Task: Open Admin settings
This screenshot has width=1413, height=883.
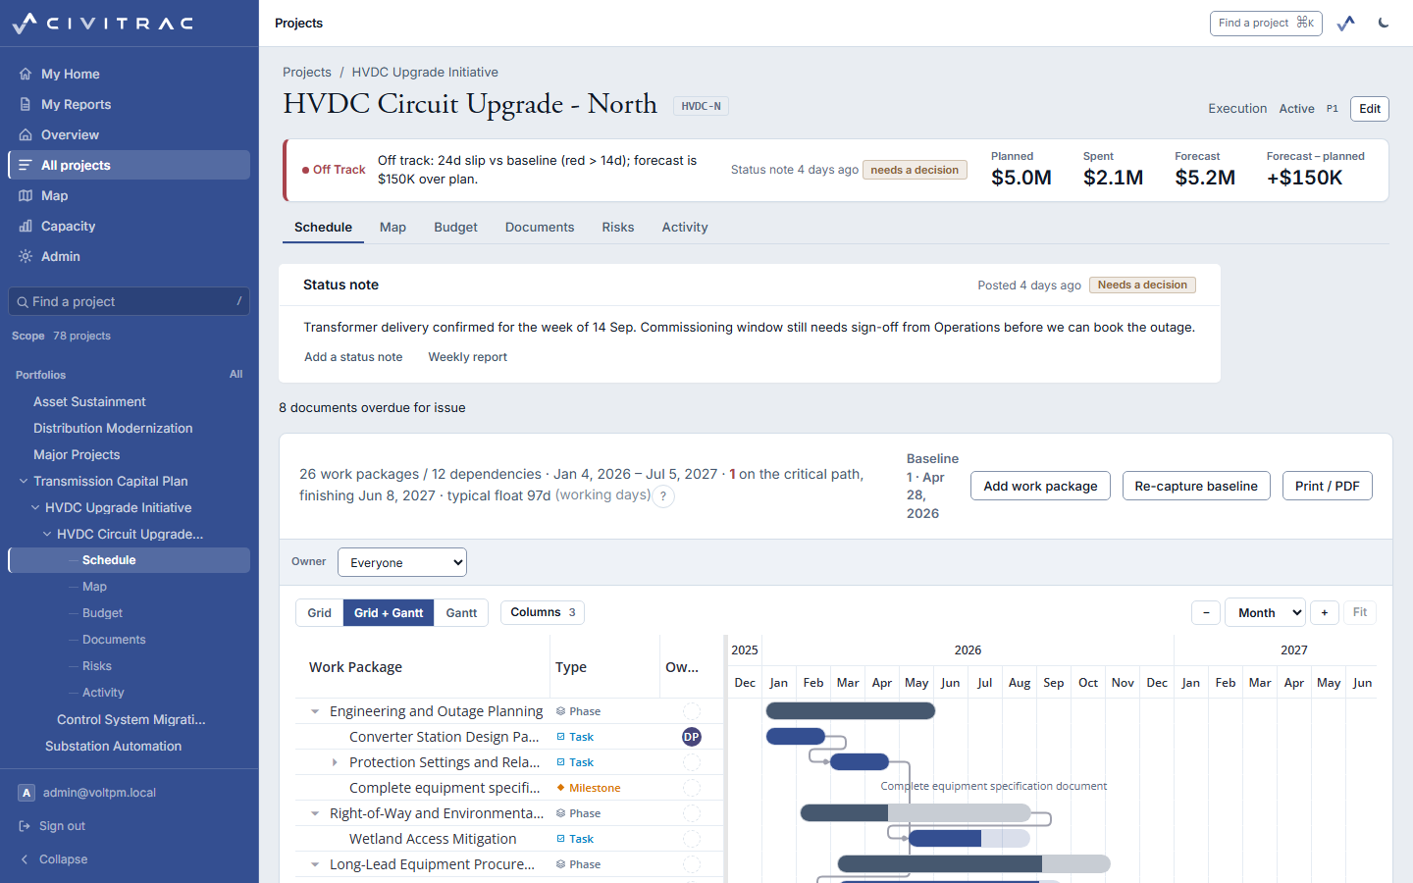Action: coord(129,256)
